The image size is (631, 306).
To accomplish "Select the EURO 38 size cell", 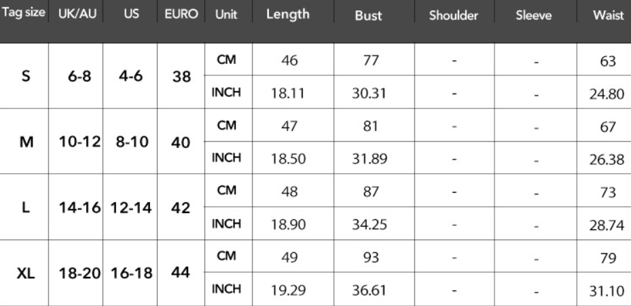I will click(181, 76).
